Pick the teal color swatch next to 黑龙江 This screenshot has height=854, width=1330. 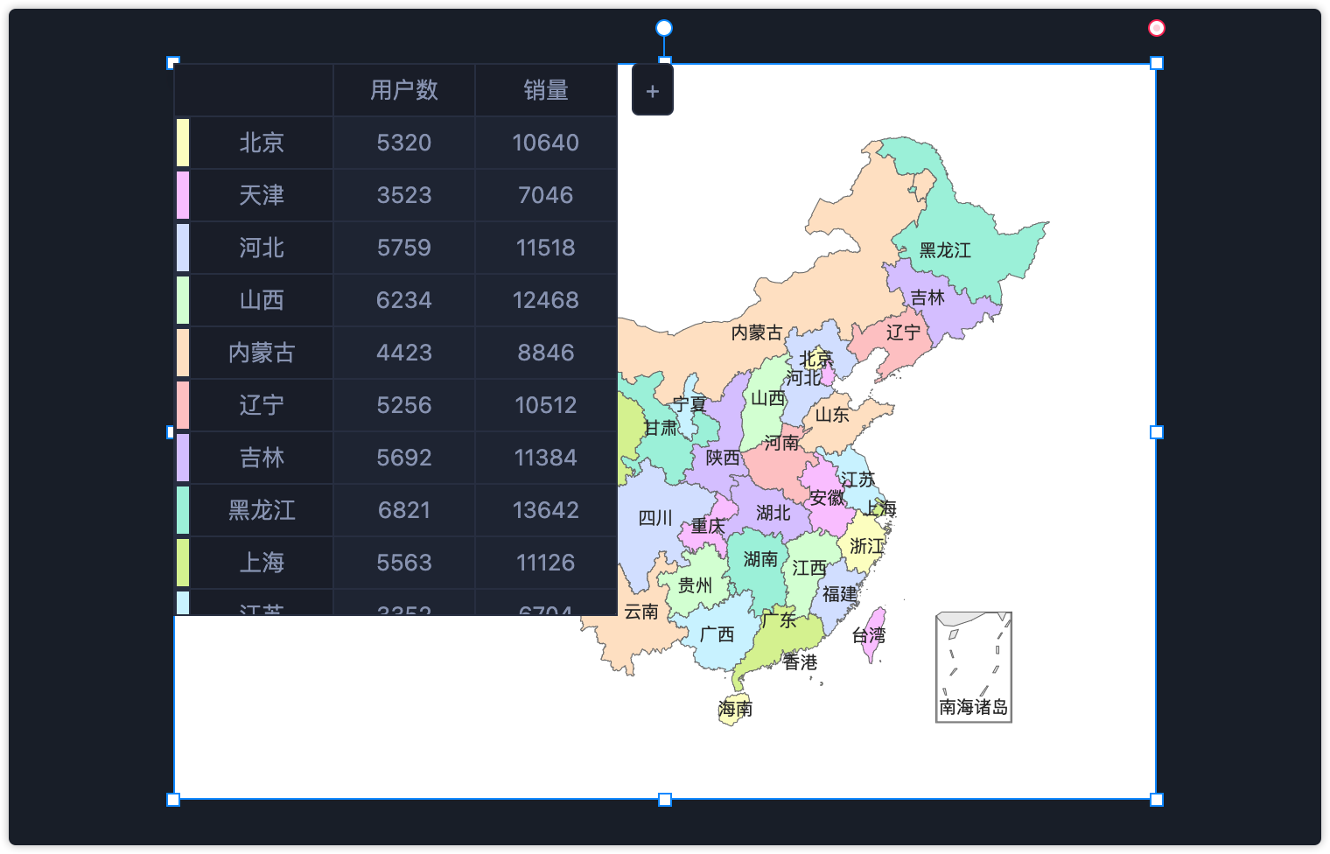tap(183, 510)
